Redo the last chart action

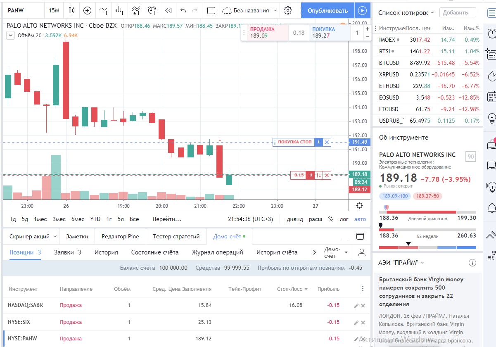(x=195, y=10)
